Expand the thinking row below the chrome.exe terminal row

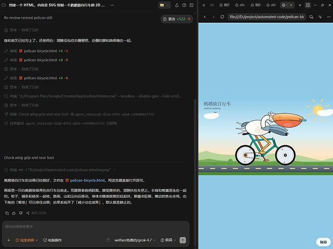click(x=21, y=105)
